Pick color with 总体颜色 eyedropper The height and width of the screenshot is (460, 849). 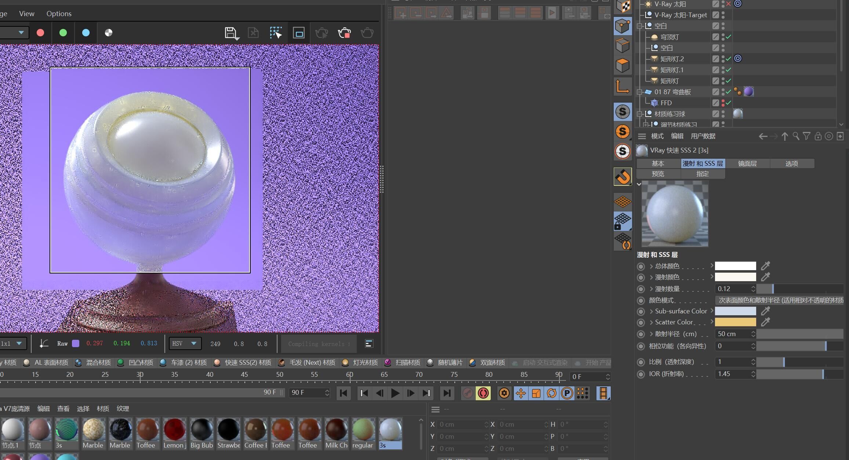pos(765,265)
